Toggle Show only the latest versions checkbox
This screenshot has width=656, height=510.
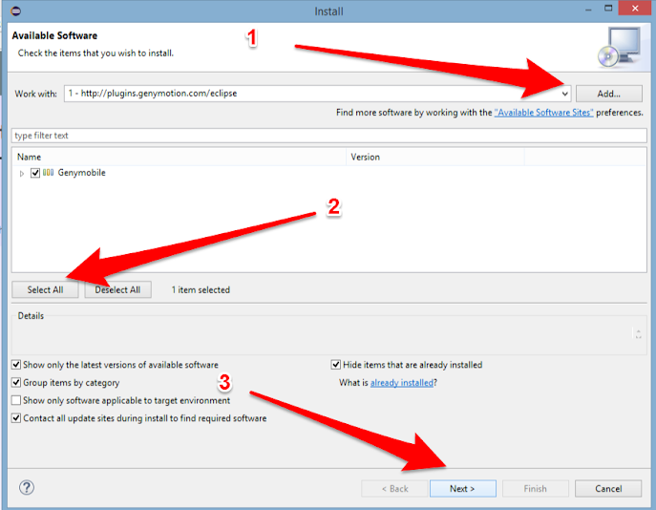16,365
